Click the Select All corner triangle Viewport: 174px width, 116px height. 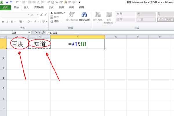[3, 37]
